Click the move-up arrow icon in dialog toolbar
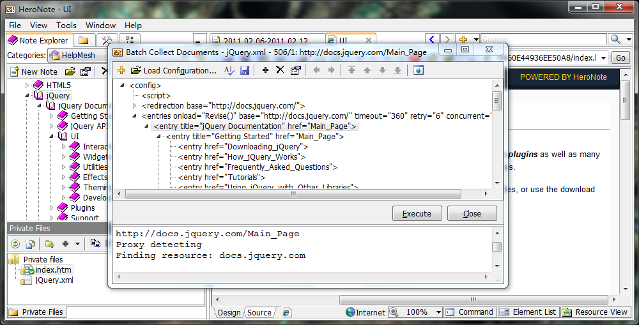Image resolution: width=639 pixels, height=325 pixels. click(367, 70)
